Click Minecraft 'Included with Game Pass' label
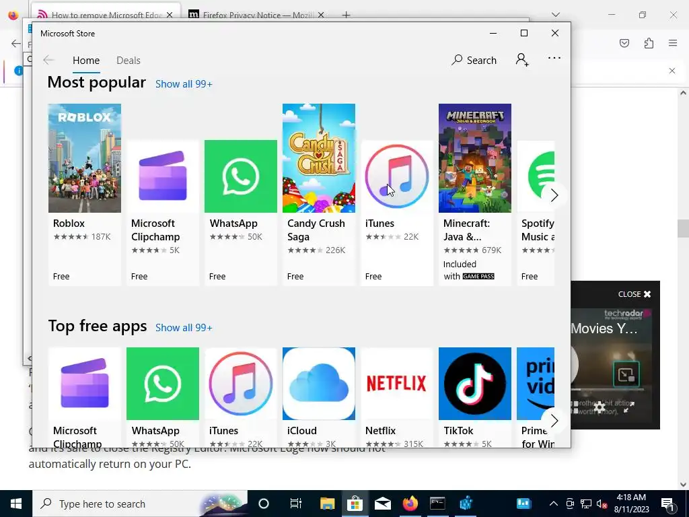This screenshot has width=689, height=517. click(469, 270)
